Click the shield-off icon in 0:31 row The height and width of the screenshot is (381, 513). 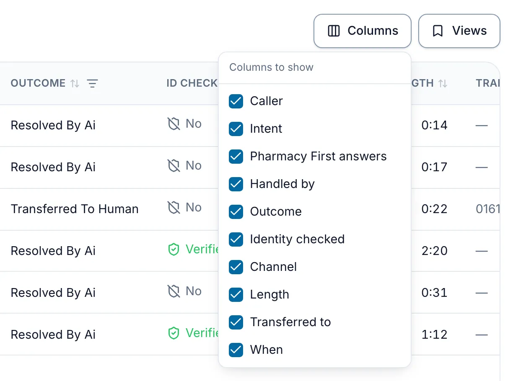tap(174, 291)
